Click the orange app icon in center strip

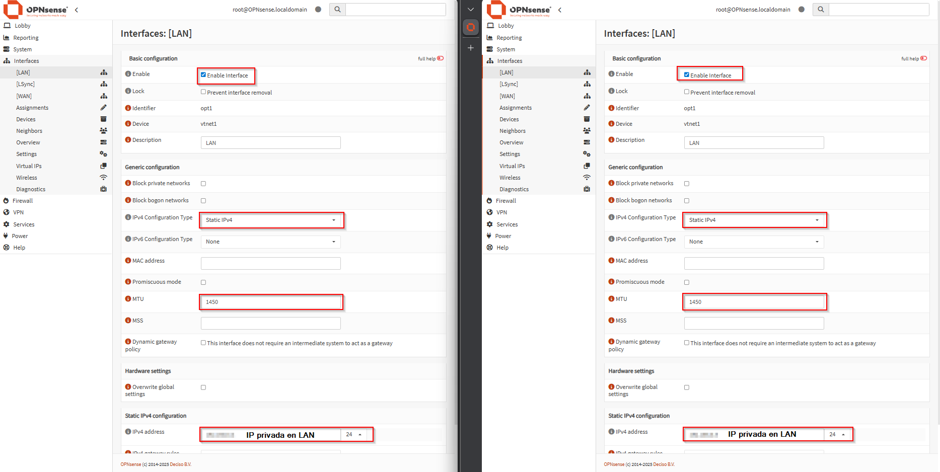tap(470, 27)
